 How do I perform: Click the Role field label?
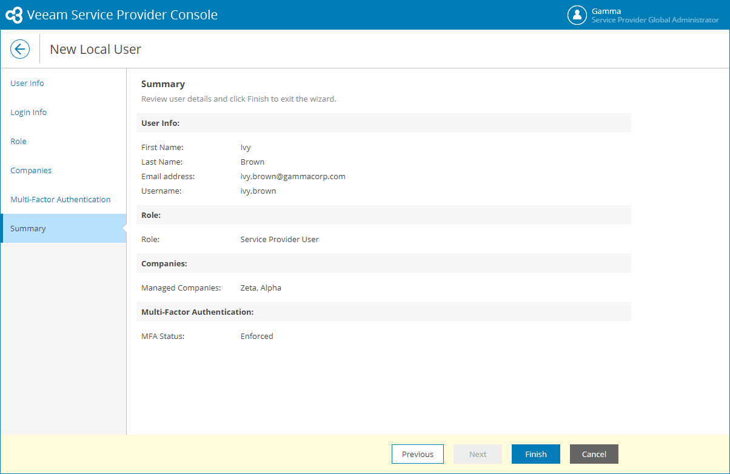[x=150, y=239]
